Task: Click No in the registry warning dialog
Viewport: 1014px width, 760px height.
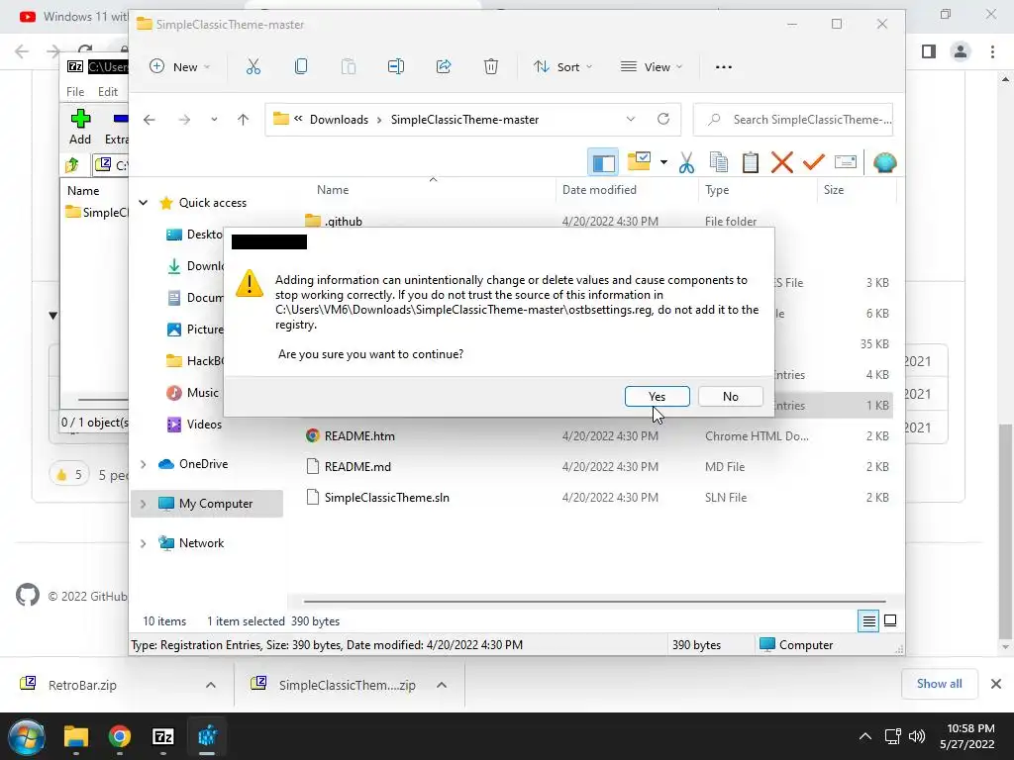Action: 731,396
